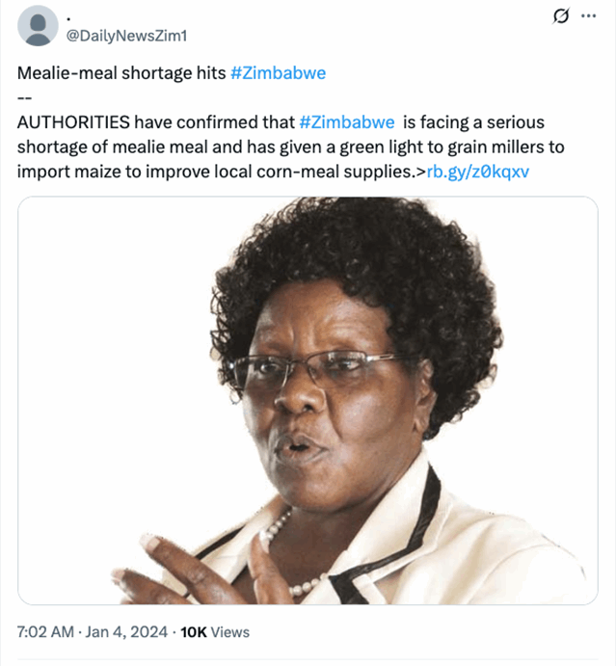This screenshot has height=666, width=616.
Task: Click the Grok slashed-circle icon
Action: click(x=558, y=16)
